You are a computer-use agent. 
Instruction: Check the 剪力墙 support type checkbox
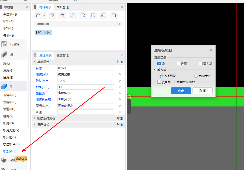pyautogui.click(x=201, y=64)
